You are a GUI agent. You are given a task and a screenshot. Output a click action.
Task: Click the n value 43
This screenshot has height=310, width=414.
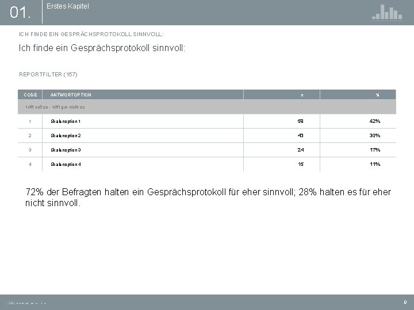[301, 135]
